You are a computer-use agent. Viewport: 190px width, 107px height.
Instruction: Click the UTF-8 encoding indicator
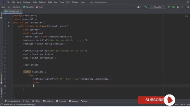click(x=182, y=104)
